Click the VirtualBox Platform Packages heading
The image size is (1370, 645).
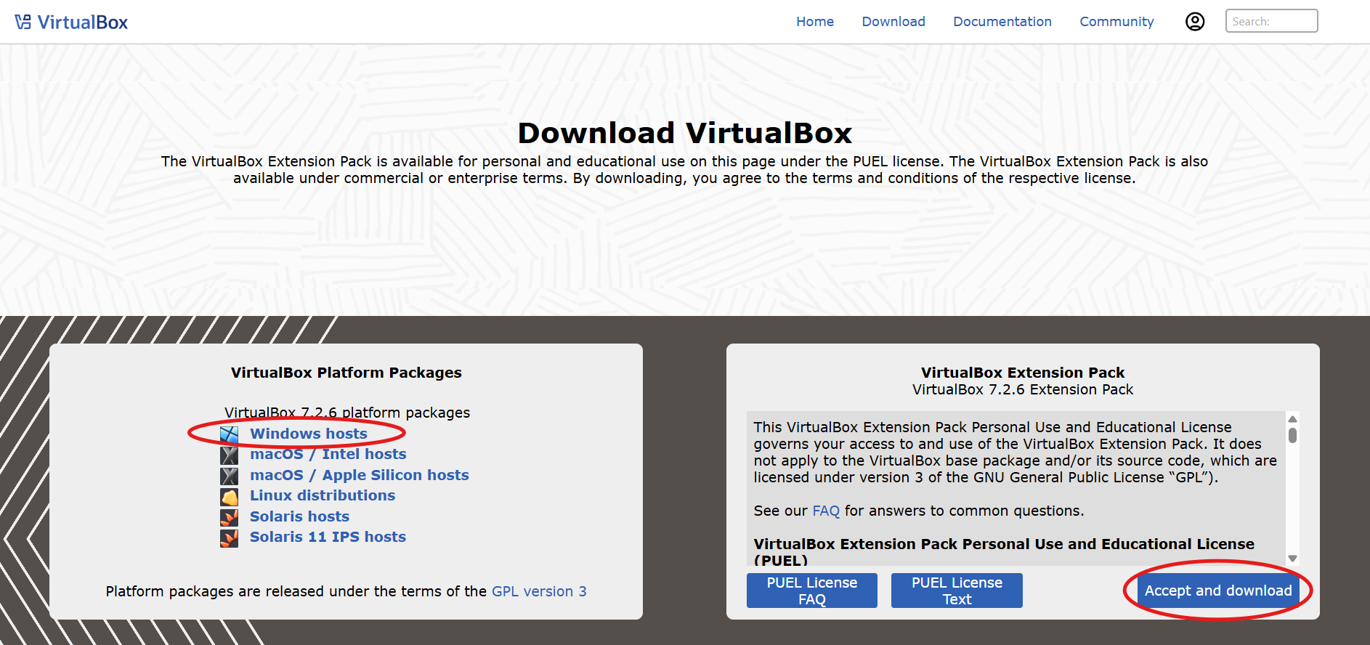pyautogui.click(x=346, y=373)
